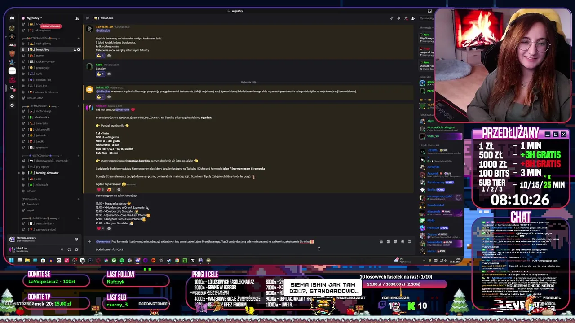
Task: Open the wieczorki-filmowe channel
Action: click(50, 92)
